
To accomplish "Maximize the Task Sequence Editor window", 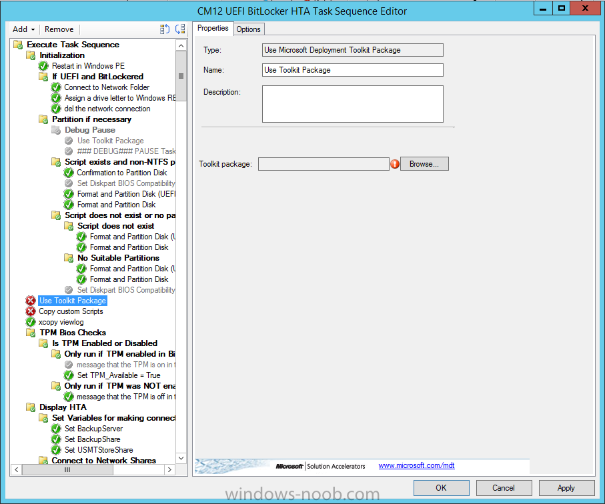I will pos(562,9).
